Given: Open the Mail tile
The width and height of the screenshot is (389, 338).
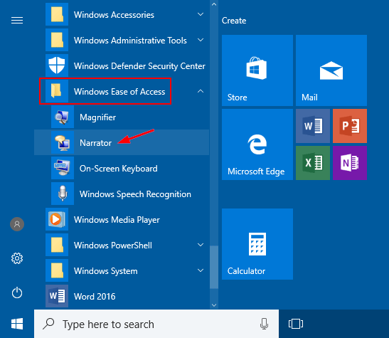Looking at the screenshot, I should point(331,70).
